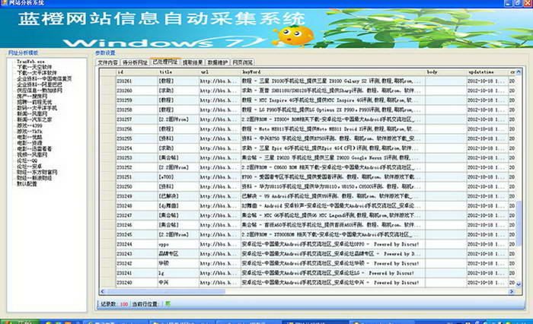This screenshot has width=533, height=324.
Task: Select 数码--太平洋手机 template
Action: [x=37, y=108]
